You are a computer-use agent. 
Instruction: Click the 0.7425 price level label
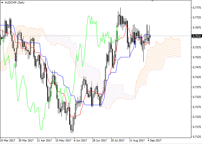click(197, 77)
